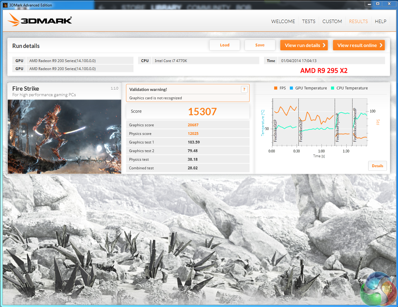Click the FireStrikeGt1P marker on graph
Screen dimensions: 398x307
tap(275, 131)
